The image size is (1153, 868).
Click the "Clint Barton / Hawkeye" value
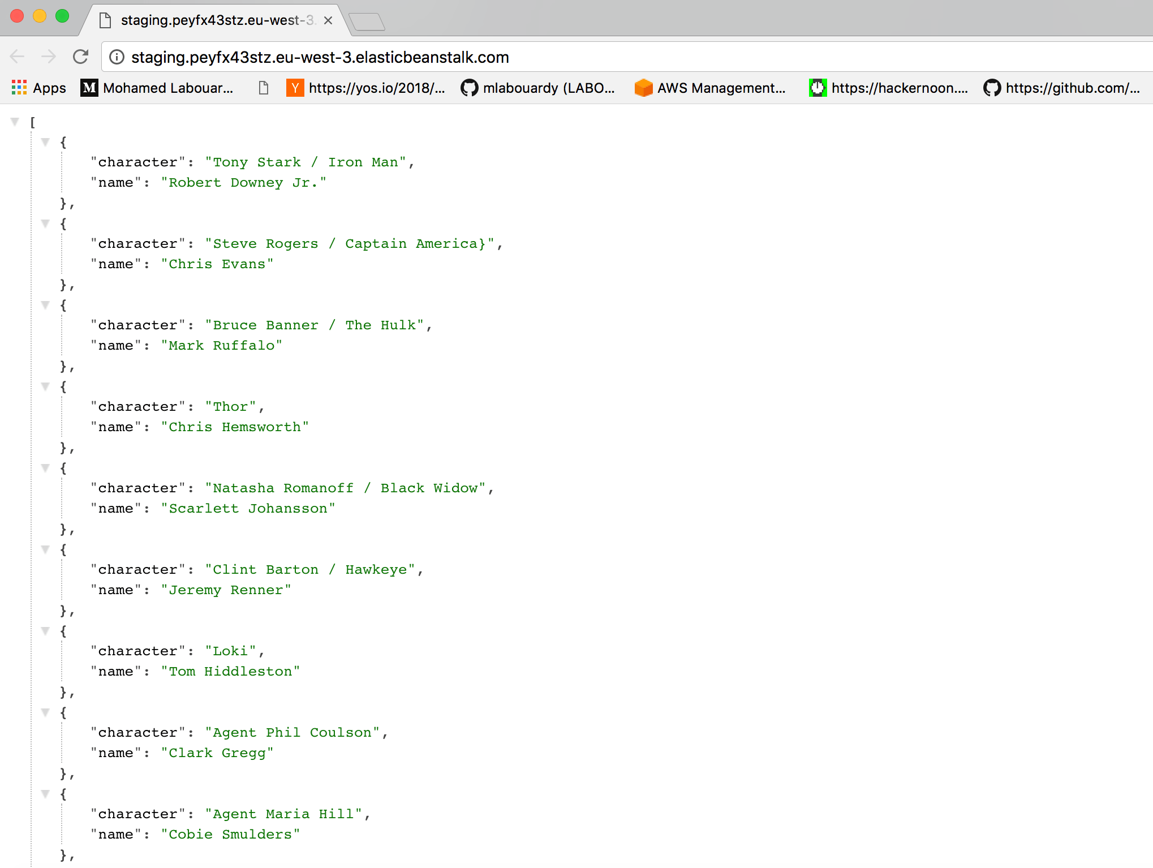point(310,570)
